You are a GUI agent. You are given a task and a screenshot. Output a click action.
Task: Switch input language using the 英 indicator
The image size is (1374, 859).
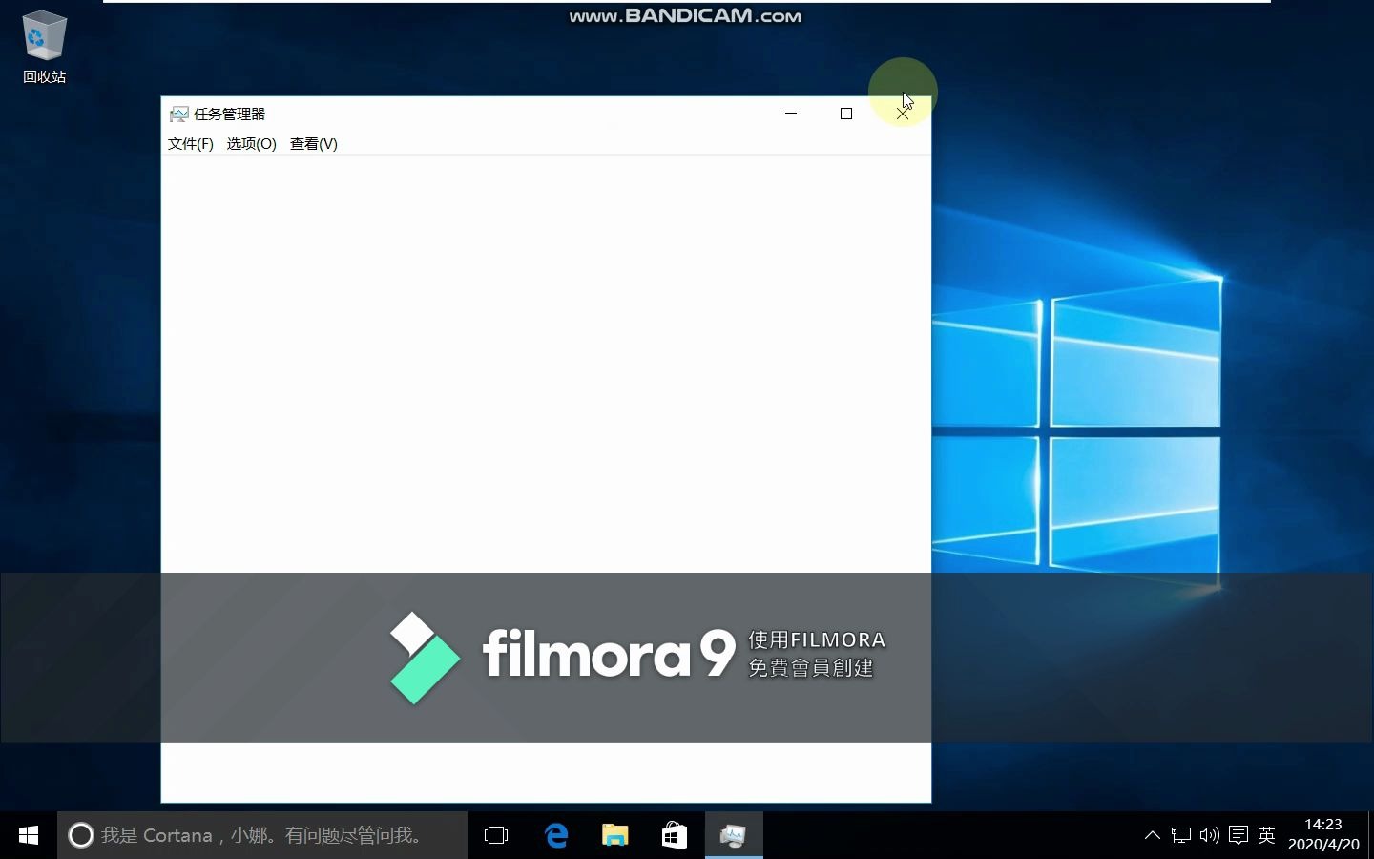pyautogui.click(x=1265, y=835)
